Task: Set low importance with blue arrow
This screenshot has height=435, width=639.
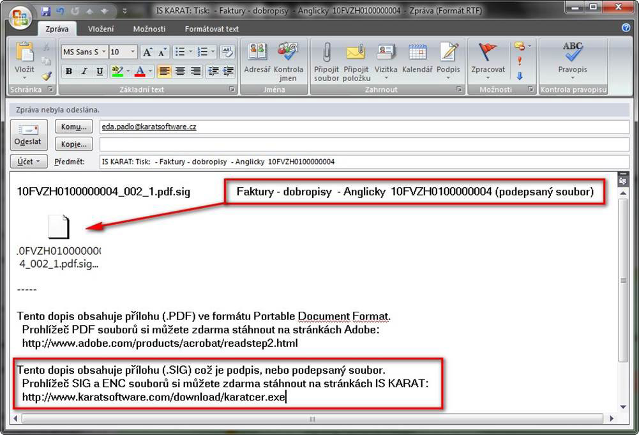Action: click(520, 76)
